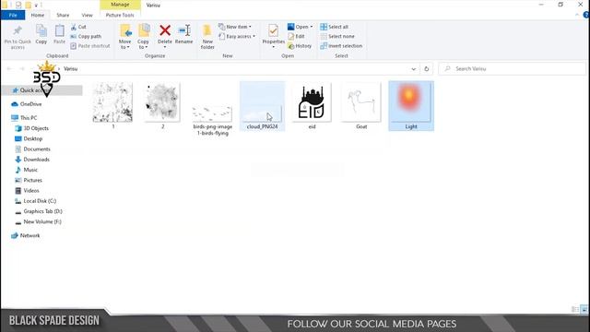This screenshot has height=332, width=590.
Task: Select the Goat image file
Action: click(x=361, y=105)
